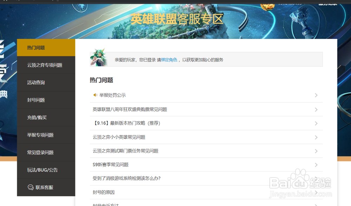The height and width of the screenshot is (206, 351).
Task: Click the 热门问题 section heading
Action: coord(101,80)
